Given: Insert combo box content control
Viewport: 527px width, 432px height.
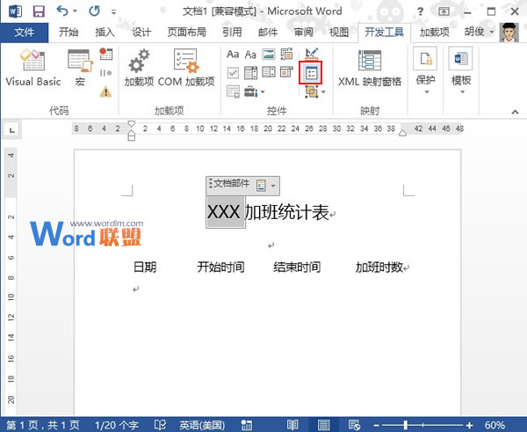Looking at the screenshot, I should coord(250,72).
